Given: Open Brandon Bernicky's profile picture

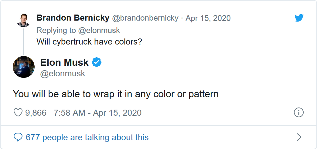Looking at the screenshot, I should coord(23,20).
